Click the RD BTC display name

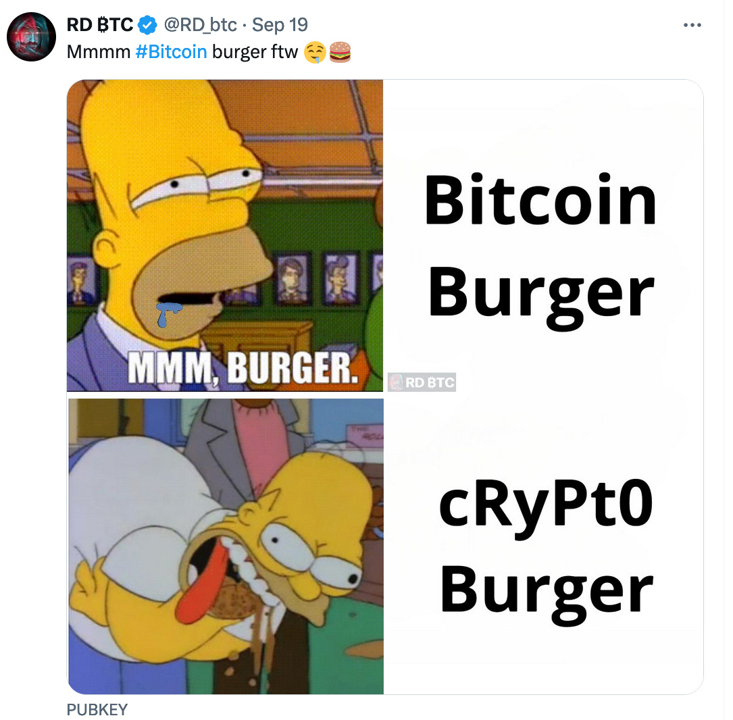tap(100, 25)
